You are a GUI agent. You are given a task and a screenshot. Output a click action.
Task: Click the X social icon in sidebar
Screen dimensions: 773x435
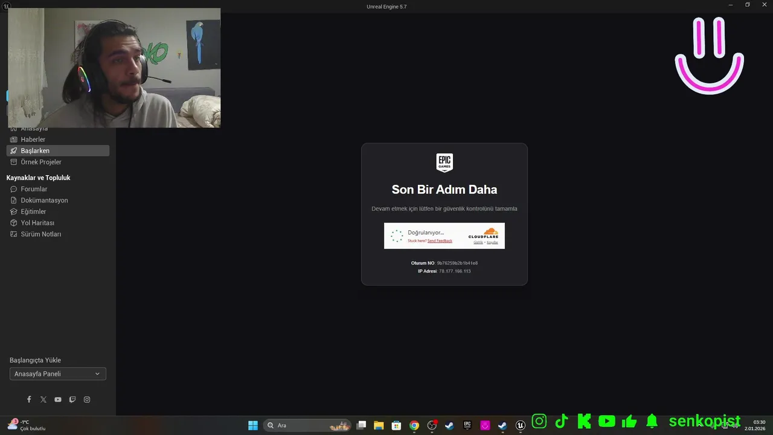(43, 399)
